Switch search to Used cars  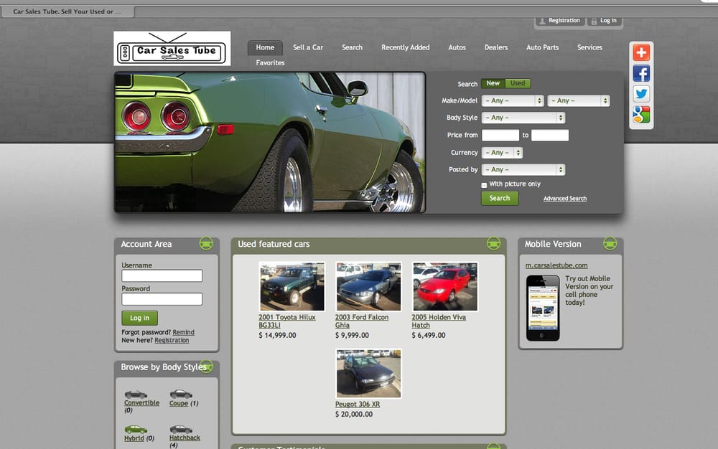point(518,83)
